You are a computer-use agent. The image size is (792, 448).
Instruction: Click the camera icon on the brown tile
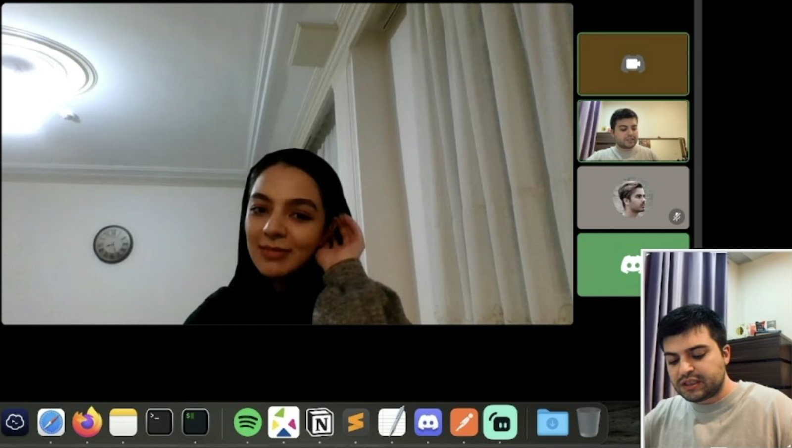point(633,64)
